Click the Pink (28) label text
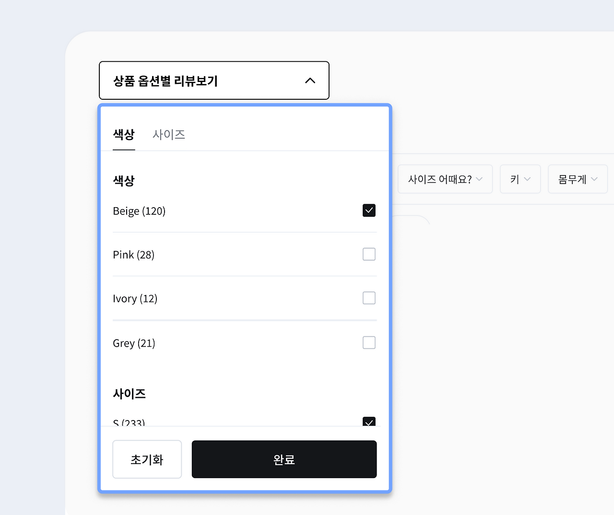 tap(133, 254)
